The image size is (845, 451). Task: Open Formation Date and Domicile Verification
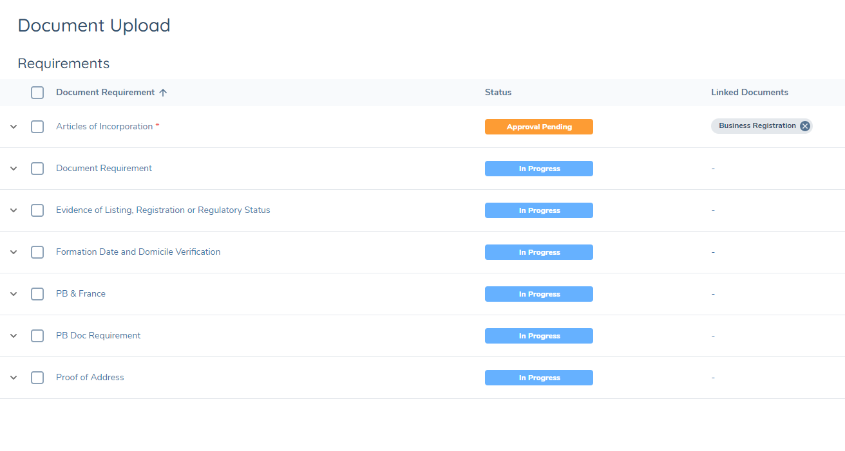138,252
